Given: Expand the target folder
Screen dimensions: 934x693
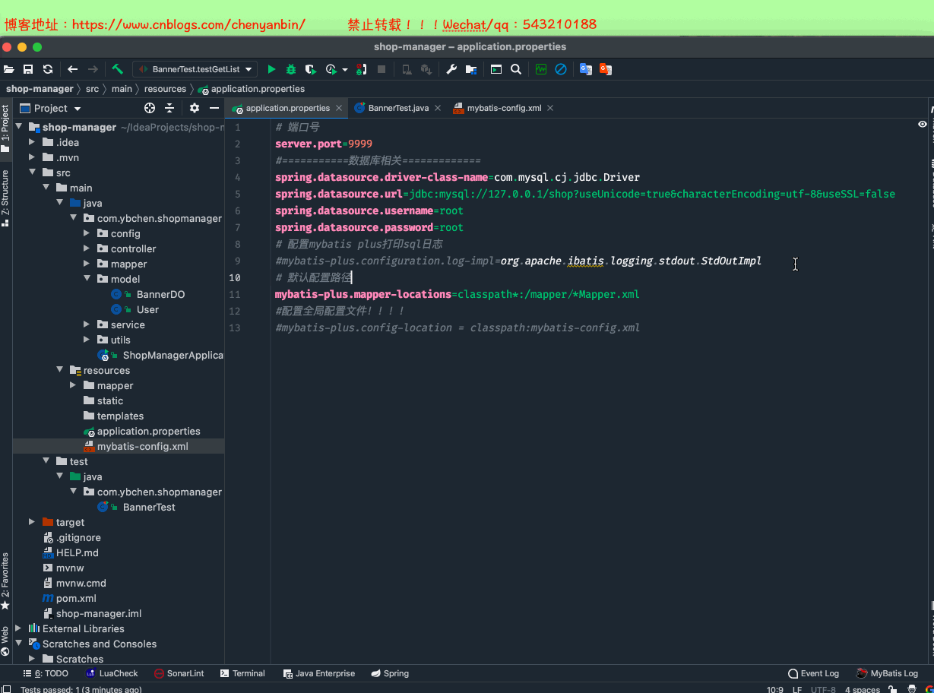Looking at the screenshot, I should (x=31, y=522).
